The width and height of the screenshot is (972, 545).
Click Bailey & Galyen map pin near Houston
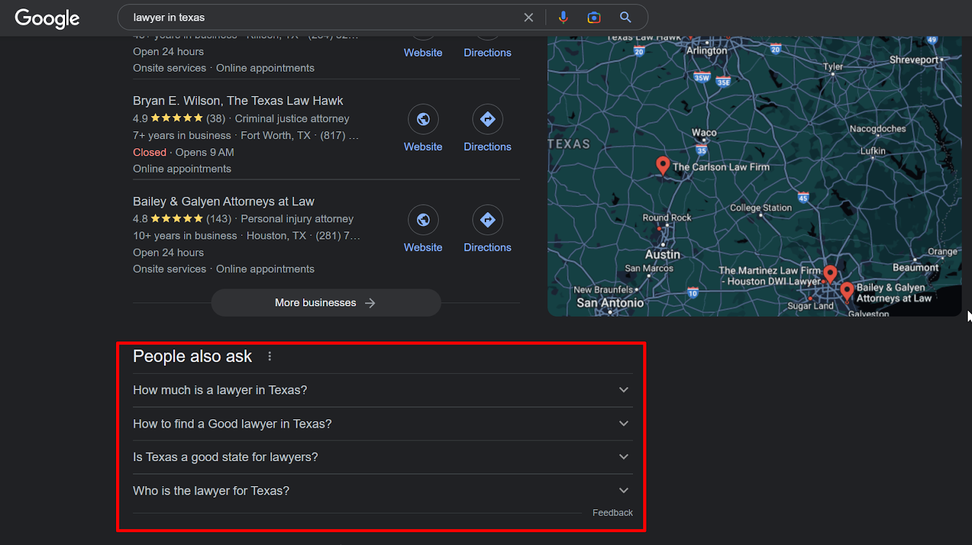point(847,292)
